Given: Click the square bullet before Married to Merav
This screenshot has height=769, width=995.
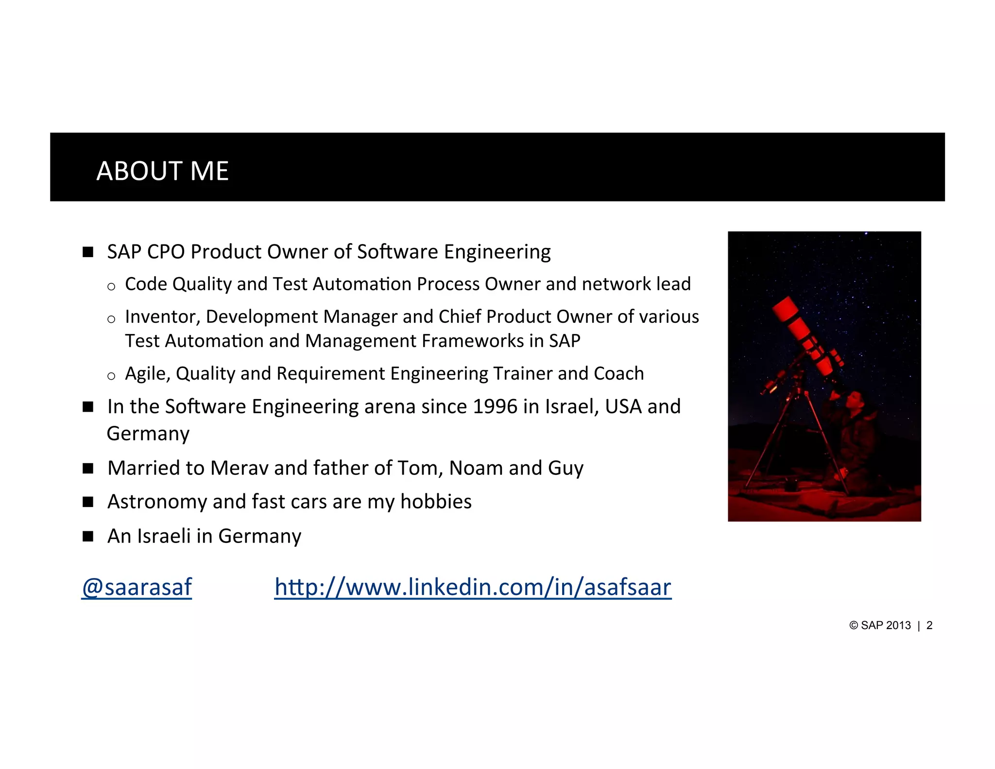Looking at the screenshot, I should (88, 468).
